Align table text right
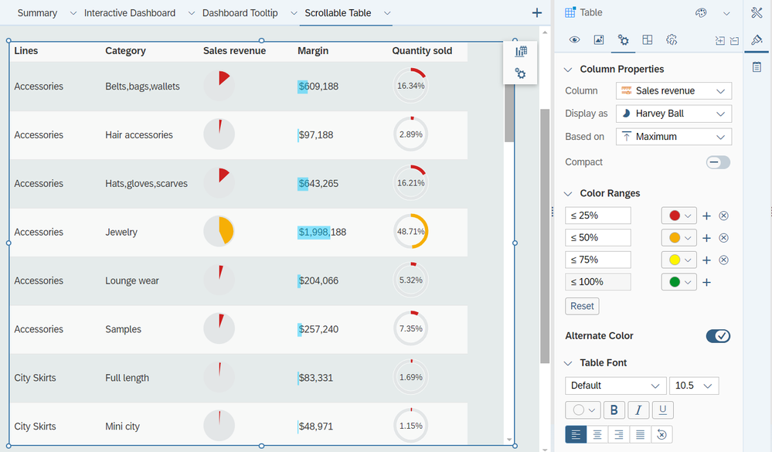The width and height of the screenshot is (772, 452). 618,434
